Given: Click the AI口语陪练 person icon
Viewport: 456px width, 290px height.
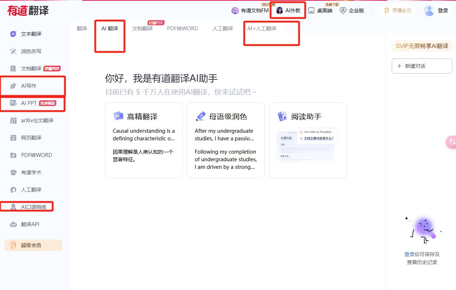Looking at the screenshot, I should pyautogui.click(x=13, y=207).
